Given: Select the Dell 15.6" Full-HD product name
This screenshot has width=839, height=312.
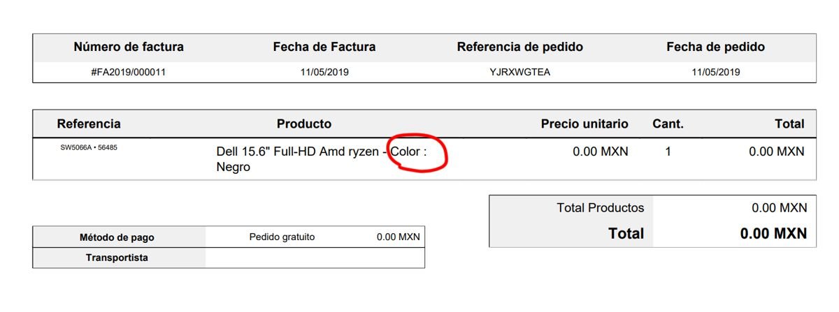Looking at the screenshot, I should point(300,151).
